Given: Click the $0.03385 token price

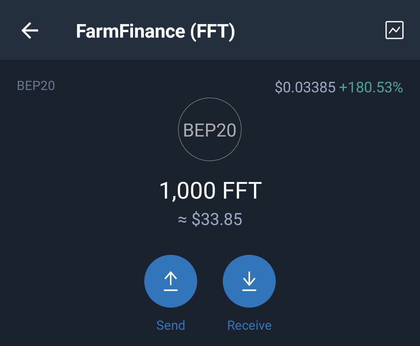Looking at the screenshot, I should 305,87.
